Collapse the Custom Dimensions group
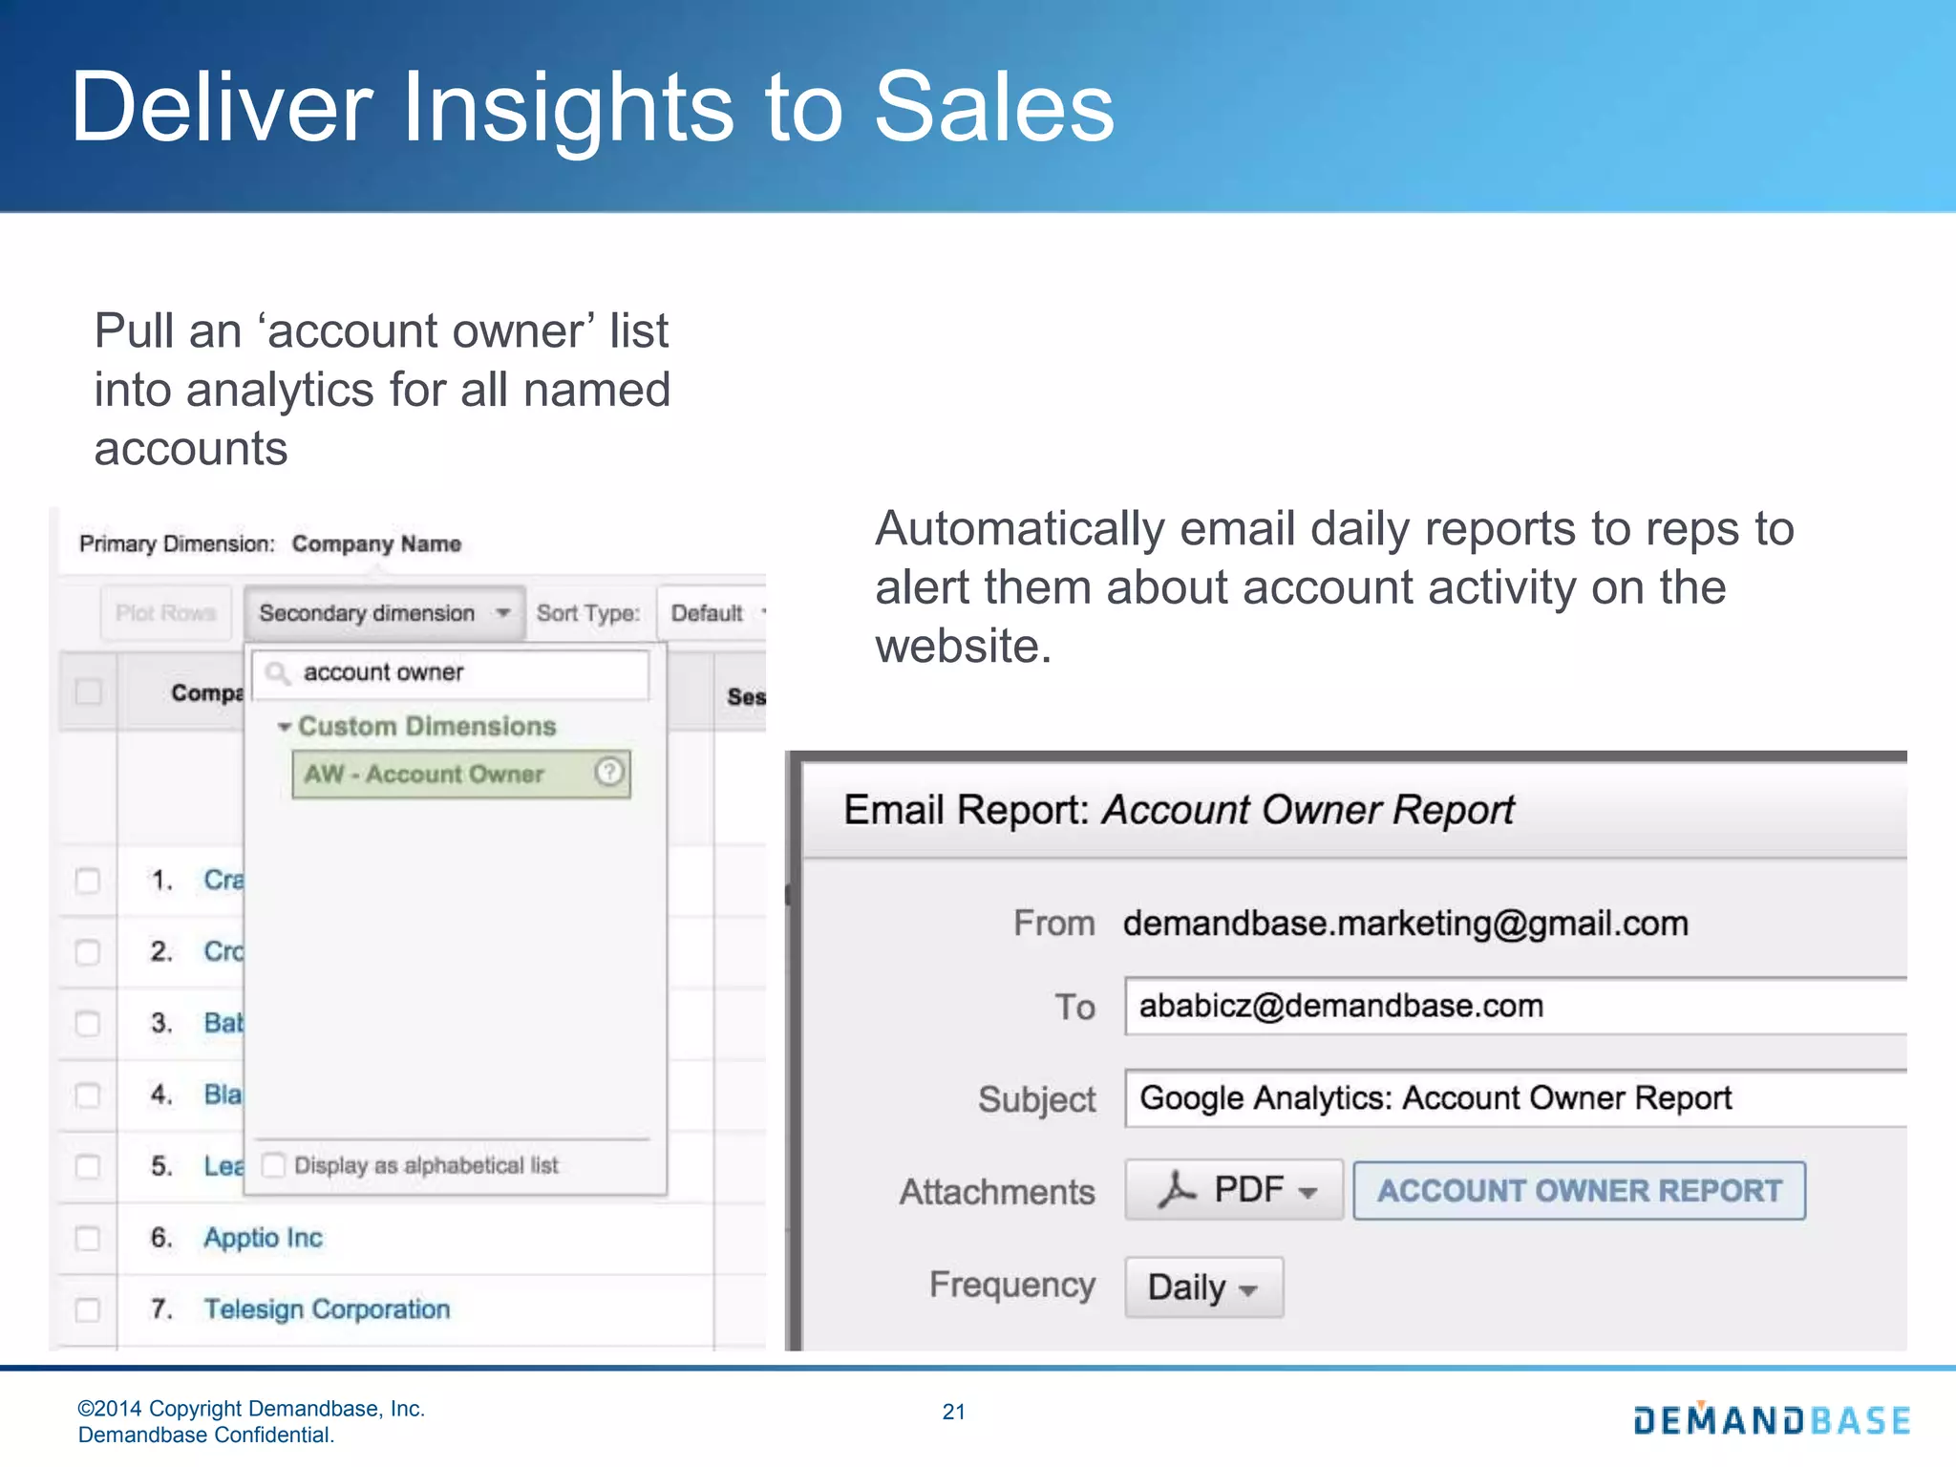 [x=284, y=727]
